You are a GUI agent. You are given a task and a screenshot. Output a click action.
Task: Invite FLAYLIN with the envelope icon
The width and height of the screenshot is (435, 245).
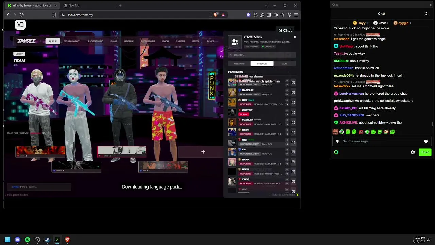point(293,122)
